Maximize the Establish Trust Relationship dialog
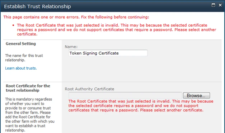225x133 pixels. (x=214, y=5)
